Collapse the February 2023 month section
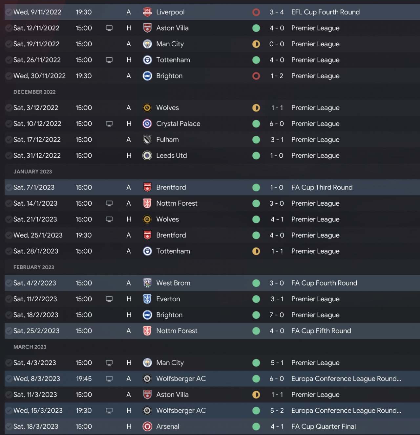Viewport: 420px width, 435px height. (34, 267)
